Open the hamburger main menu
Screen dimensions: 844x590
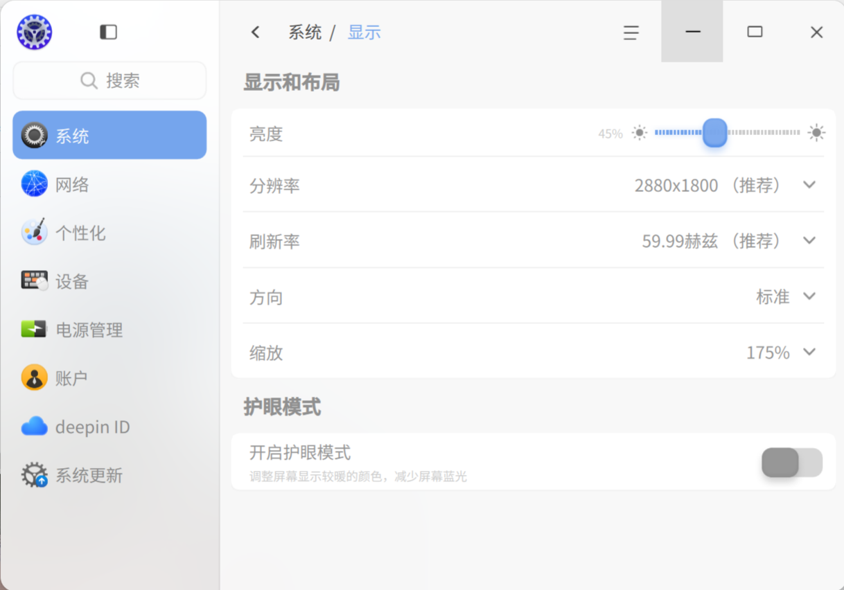[x=631, y=33]
